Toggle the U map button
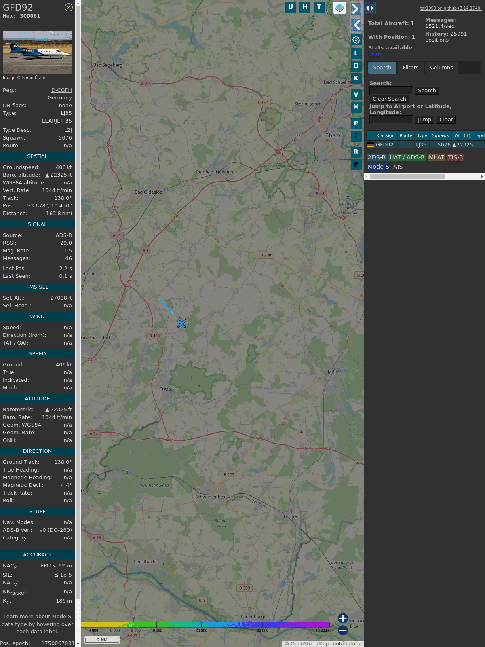This screenshot has width=485, height=647. (291, 7)
